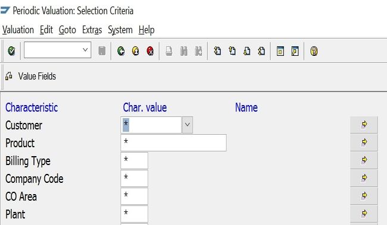Click the yellow question mark Help icon

(314, 51)
